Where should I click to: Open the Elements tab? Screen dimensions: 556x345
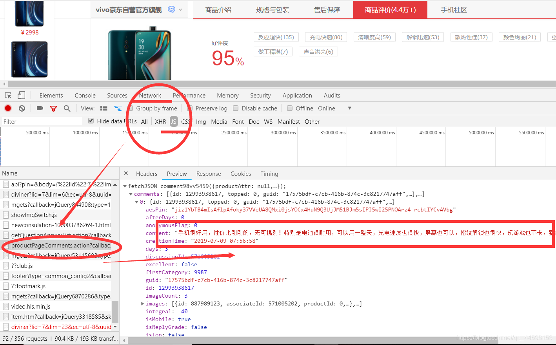point(51,96)
